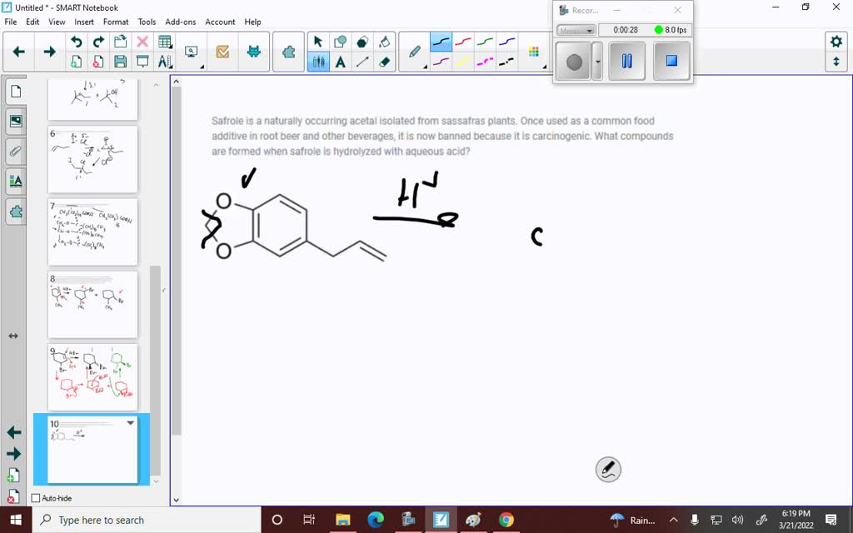
Task: Pause the screen recording
Action: pyautogui.click(x=626, y=60)
